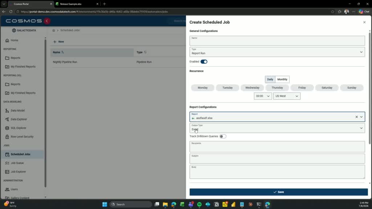The image size is (372, 209).
Task: Click the browser address bar URL
Action: tap(94, 12)
